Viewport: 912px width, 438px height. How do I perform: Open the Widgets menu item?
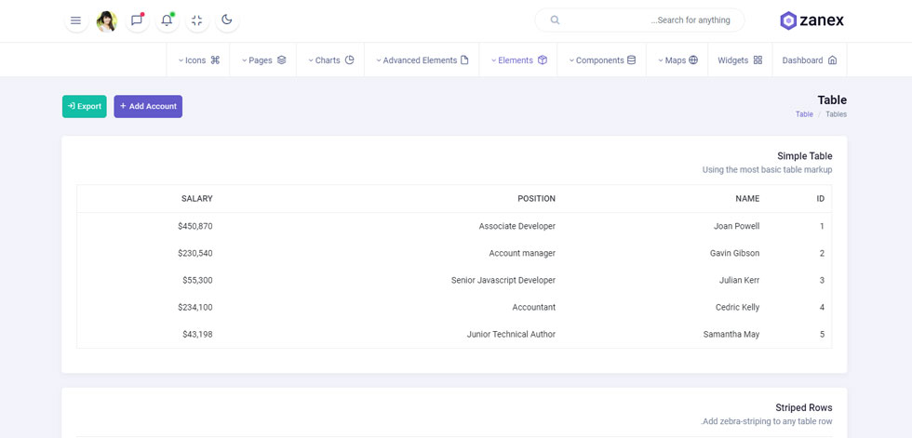pyautogui.click(x=740, y=60)
